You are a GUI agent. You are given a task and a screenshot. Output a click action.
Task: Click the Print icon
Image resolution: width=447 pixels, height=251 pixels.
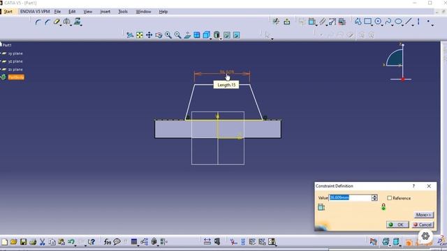pos(33,242)
